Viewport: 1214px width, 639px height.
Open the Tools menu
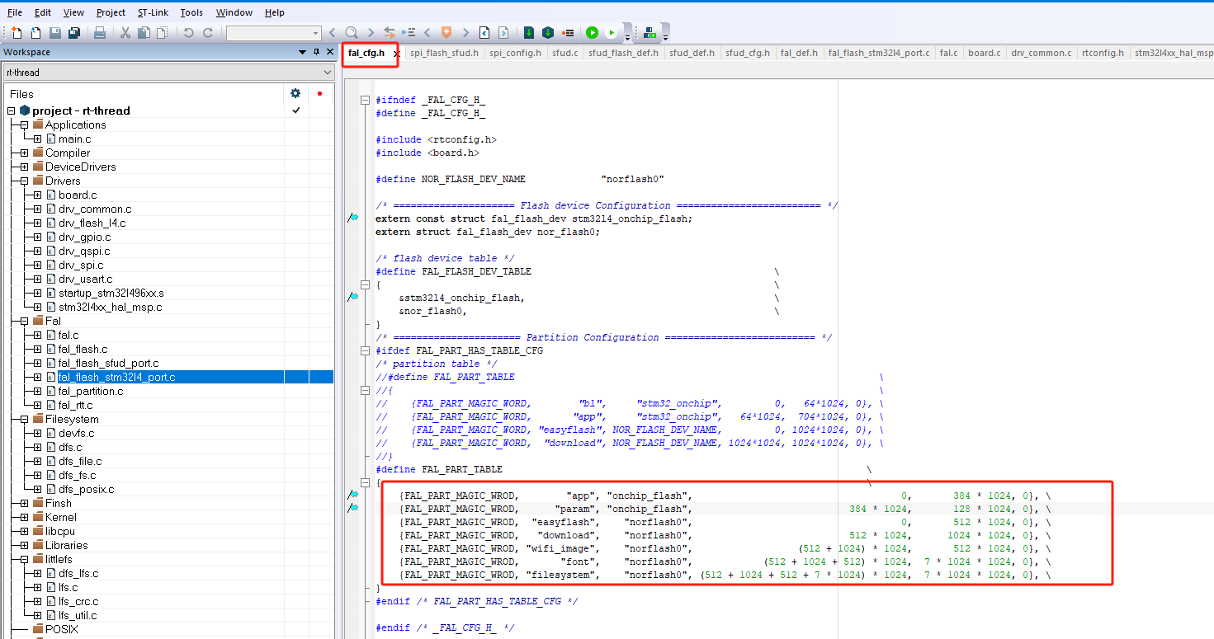(191, 12)
